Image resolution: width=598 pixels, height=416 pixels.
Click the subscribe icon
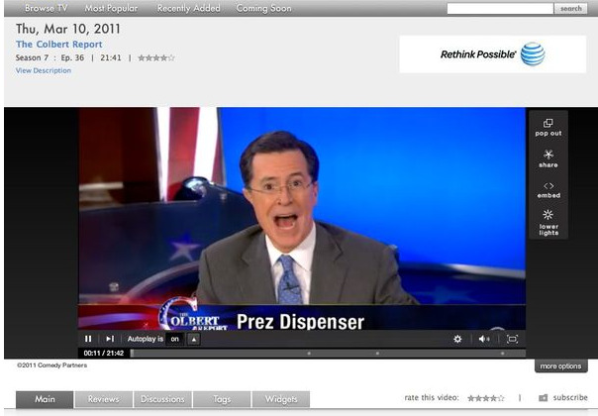click(543, 398)
